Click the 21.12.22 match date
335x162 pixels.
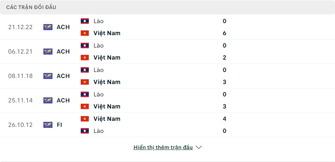(x=21, y=27)
